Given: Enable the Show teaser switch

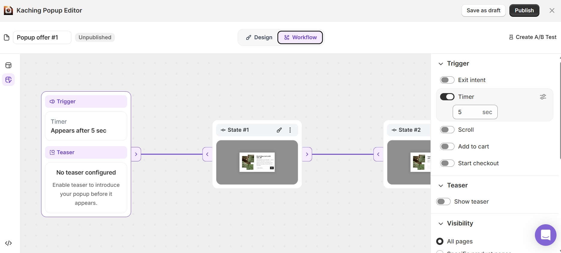Looking at the screenshot, I should [443, 202].
